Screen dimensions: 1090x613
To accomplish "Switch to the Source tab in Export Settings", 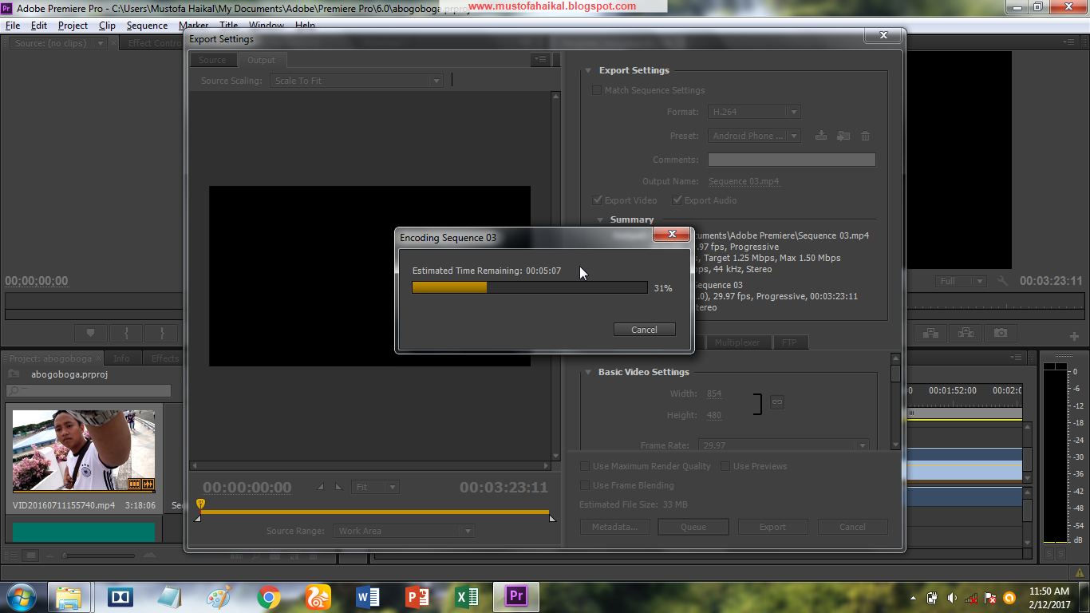I will (x=212, y=60).
